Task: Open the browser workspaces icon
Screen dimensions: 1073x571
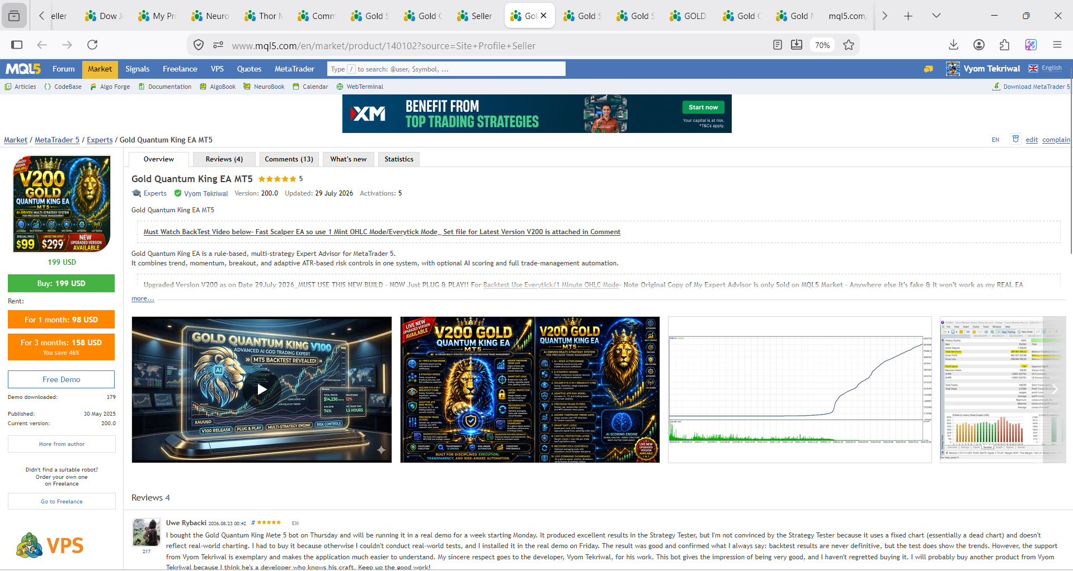Action: pos(14,16)
